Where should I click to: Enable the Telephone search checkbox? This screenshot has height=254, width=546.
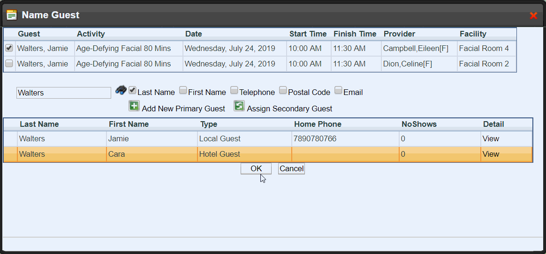point(234,90)
